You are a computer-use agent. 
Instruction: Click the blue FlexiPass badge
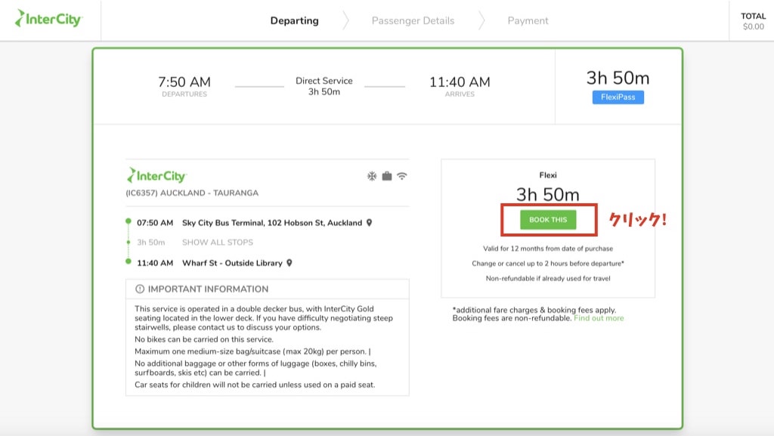[618, 97]
